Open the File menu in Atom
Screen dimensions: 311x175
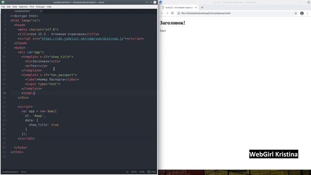point(3,7)
